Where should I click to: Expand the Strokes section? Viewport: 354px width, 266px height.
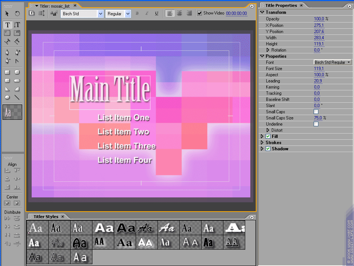tap(262, 143)
